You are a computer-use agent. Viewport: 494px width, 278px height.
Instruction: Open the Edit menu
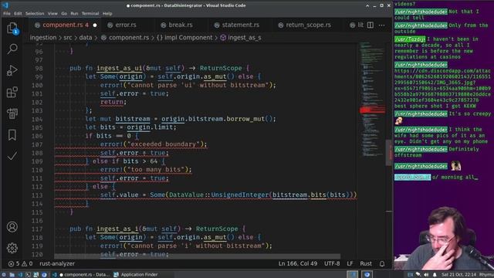pyautogui.click(x=18, y=14)
